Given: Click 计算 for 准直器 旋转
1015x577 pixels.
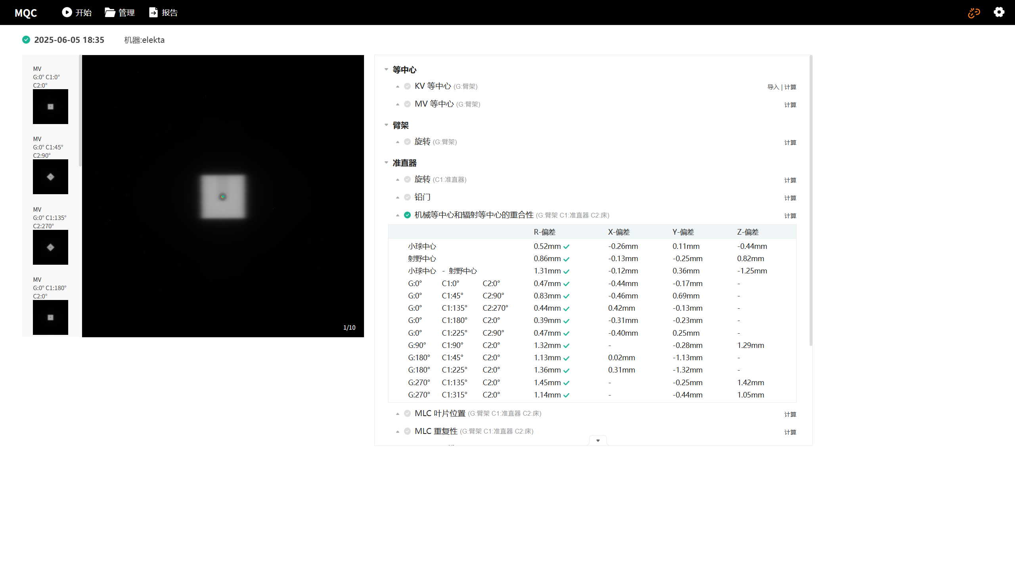Looking at the screenshot, I should click(x=790, y=180).
